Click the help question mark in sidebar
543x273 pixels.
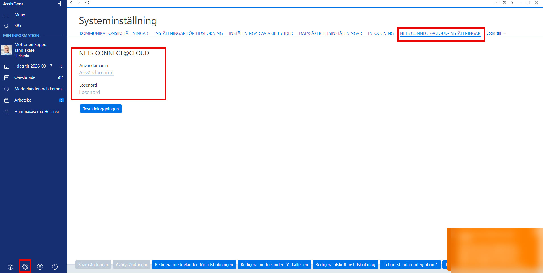[x=11, y=267]
